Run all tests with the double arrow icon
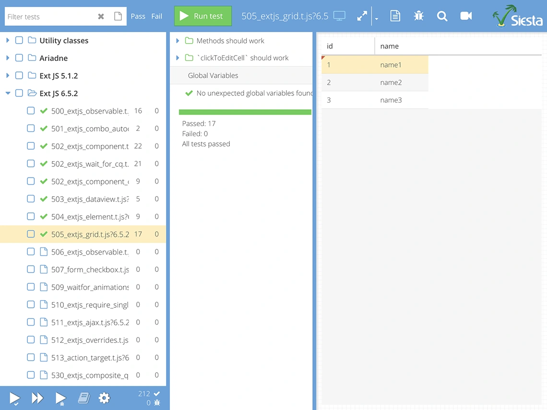Viewport: 547px width, 410px height. (37, 398)
